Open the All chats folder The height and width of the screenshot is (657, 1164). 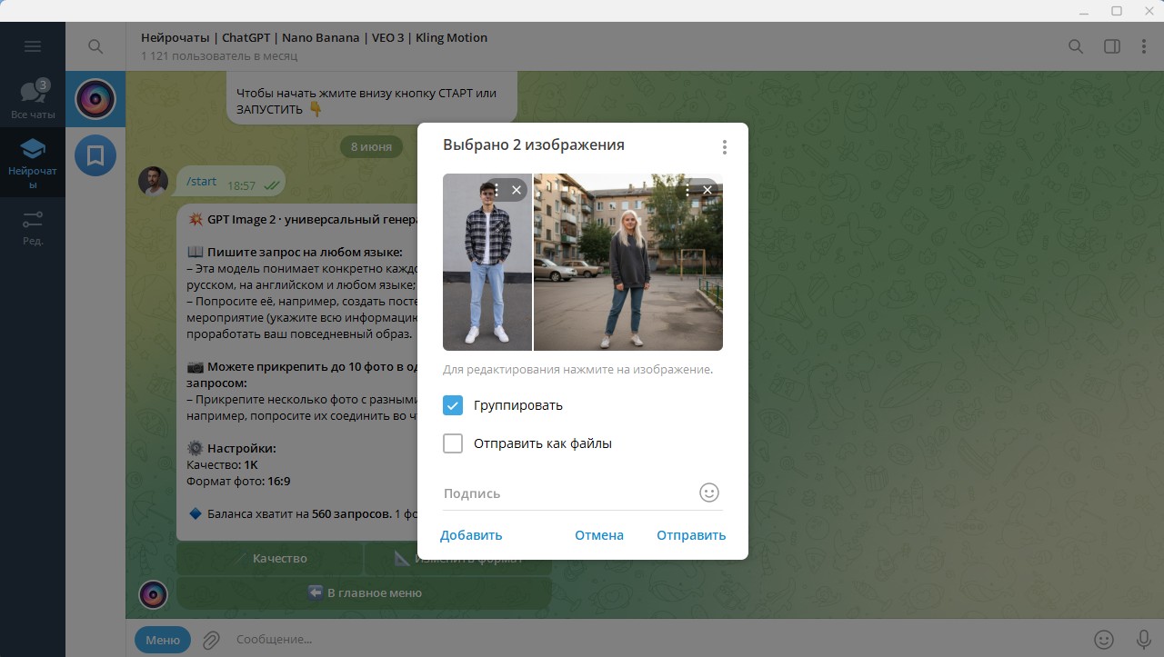tap(33, 100)
